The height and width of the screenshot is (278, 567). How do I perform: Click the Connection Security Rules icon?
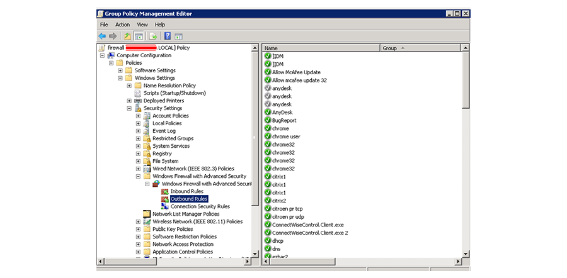coord(165,206)
